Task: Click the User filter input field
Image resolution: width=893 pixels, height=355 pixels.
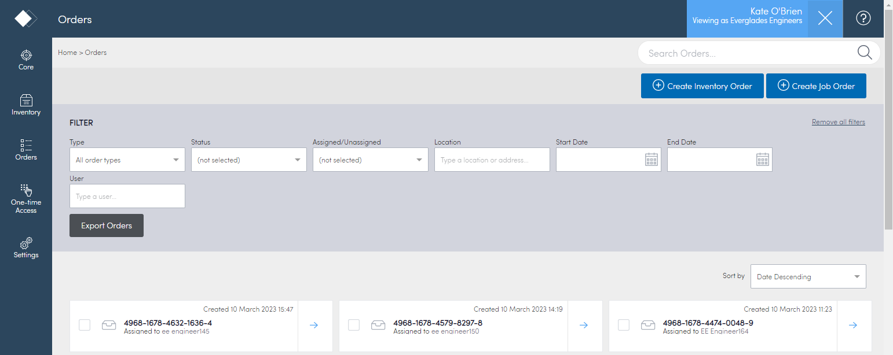Action: pos(127,197)
